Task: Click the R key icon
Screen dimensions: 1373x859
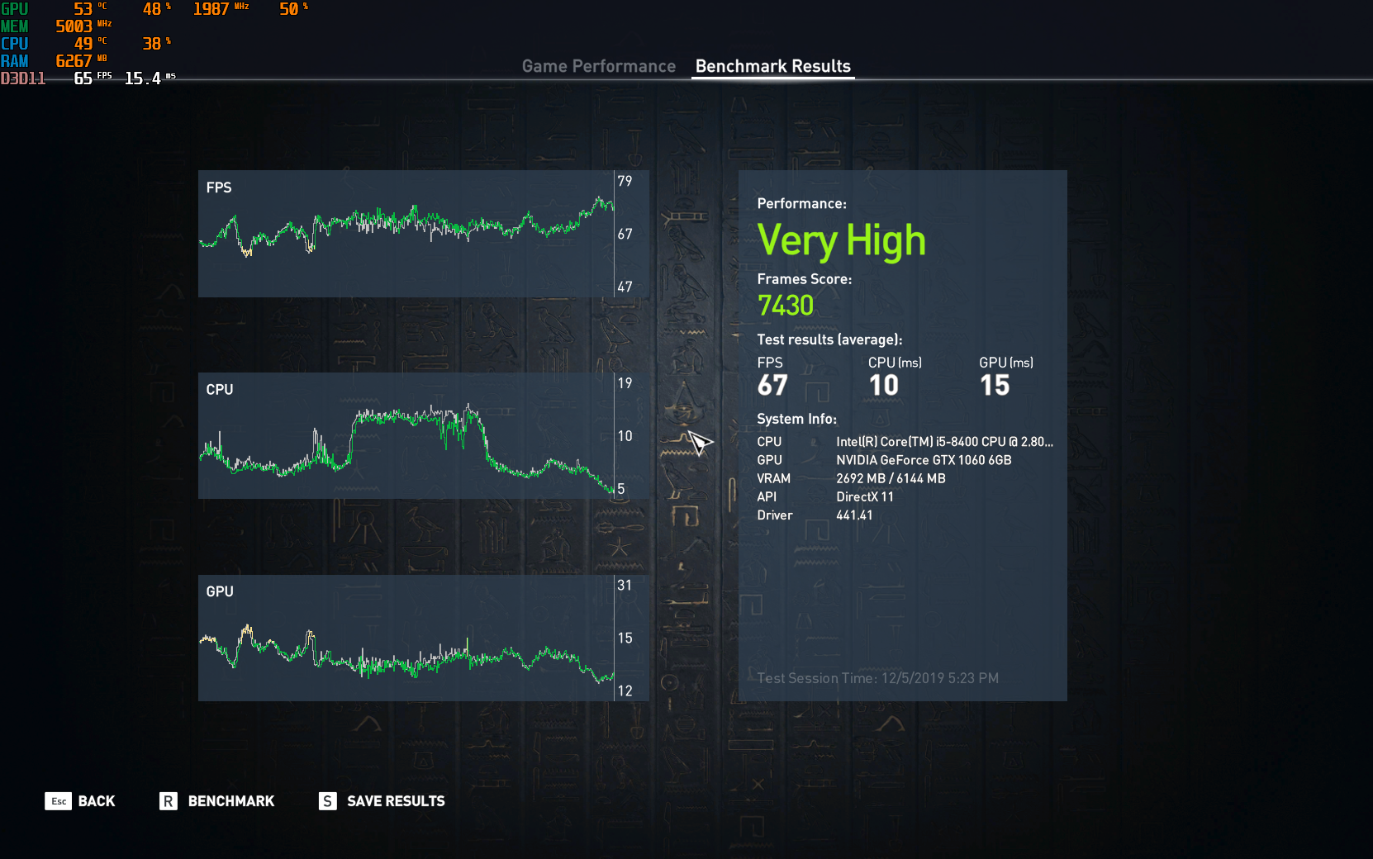Action: coord(168,801)
